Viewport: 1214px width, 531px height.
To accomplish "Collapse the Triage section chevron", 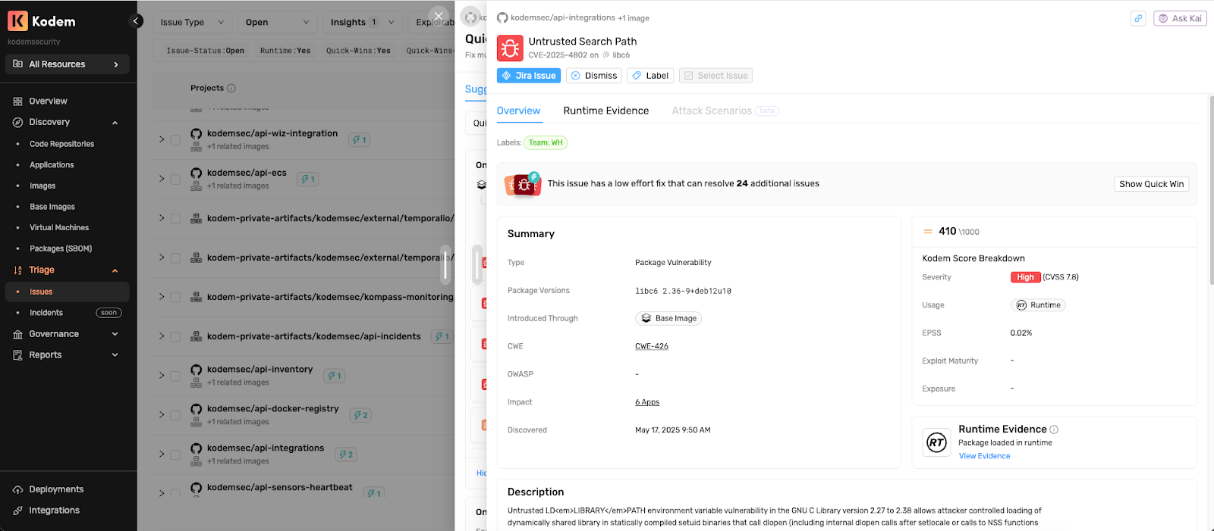I will [115, 271].
